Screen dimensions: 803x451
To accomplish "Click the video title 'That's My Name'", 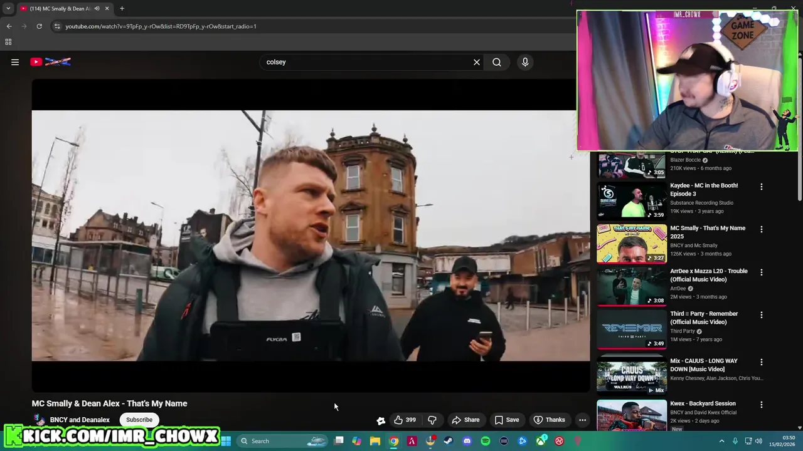I will [110, 403].
